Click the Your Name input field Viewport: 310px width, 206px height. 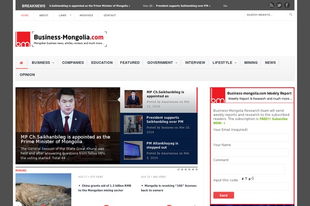[x=251, y=152]
